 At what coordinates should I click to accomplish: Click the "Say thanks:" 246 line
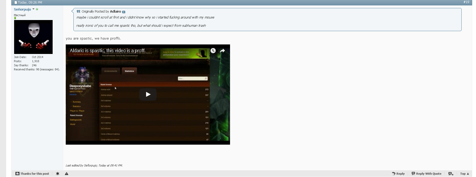(x=25, y=65)
